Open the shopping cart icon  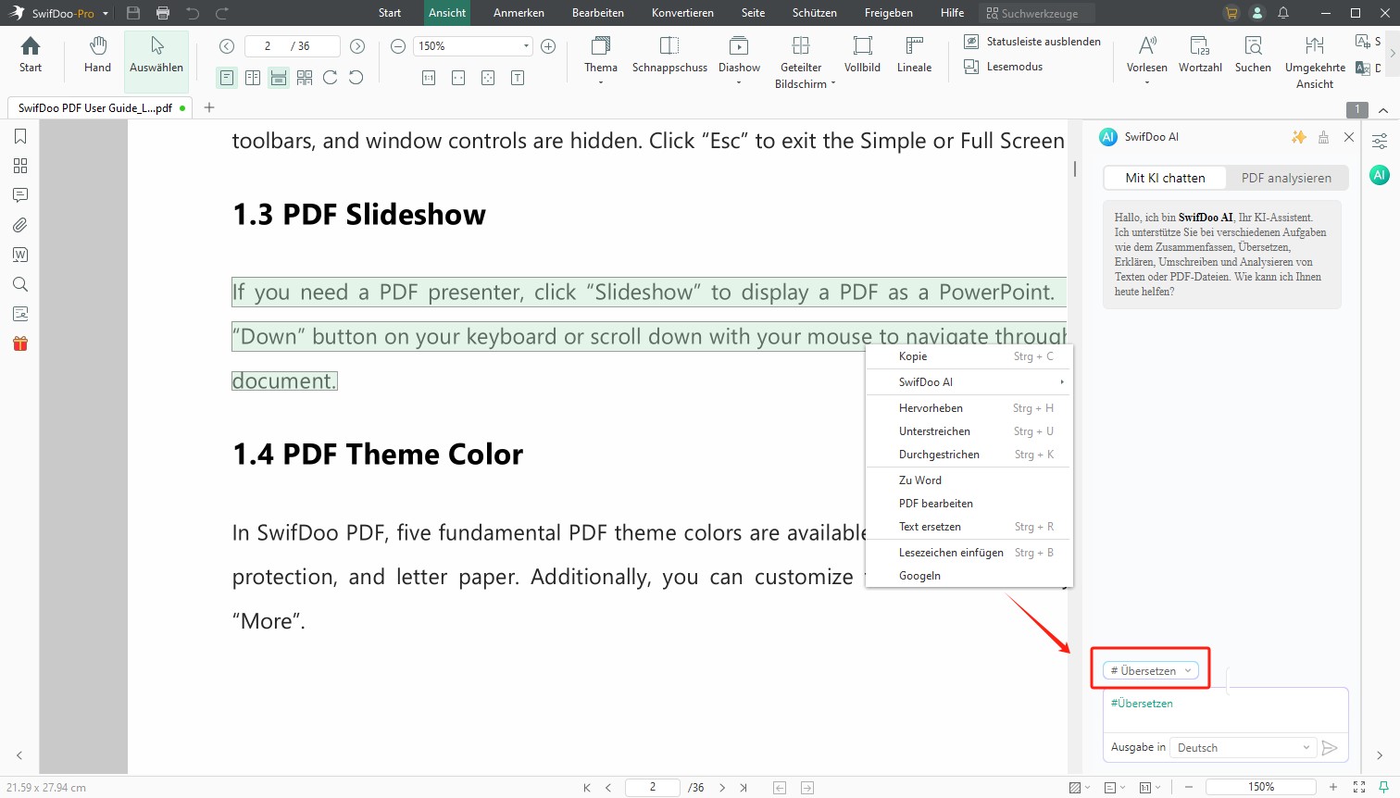(x=1231, y=13)
